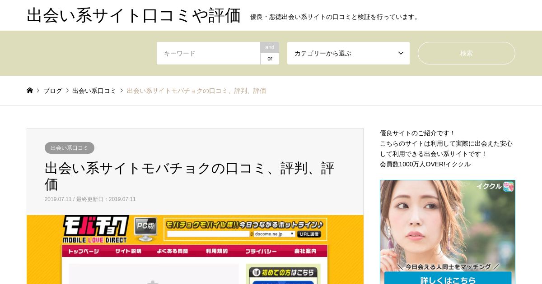The image size is (542, 284).
Task: Click トップページ tab in screenshot
Action: (83, 251)
